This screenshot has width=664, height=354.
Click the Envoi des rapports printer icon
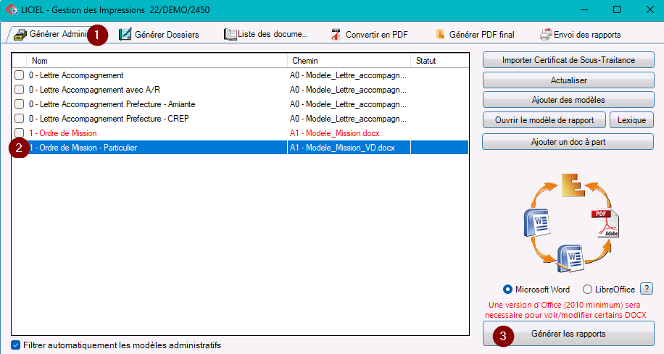click(546, 35)
